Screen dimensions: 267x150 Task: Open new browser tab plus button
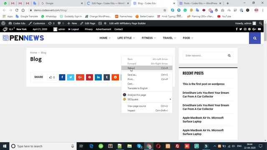tap(228, 3)
